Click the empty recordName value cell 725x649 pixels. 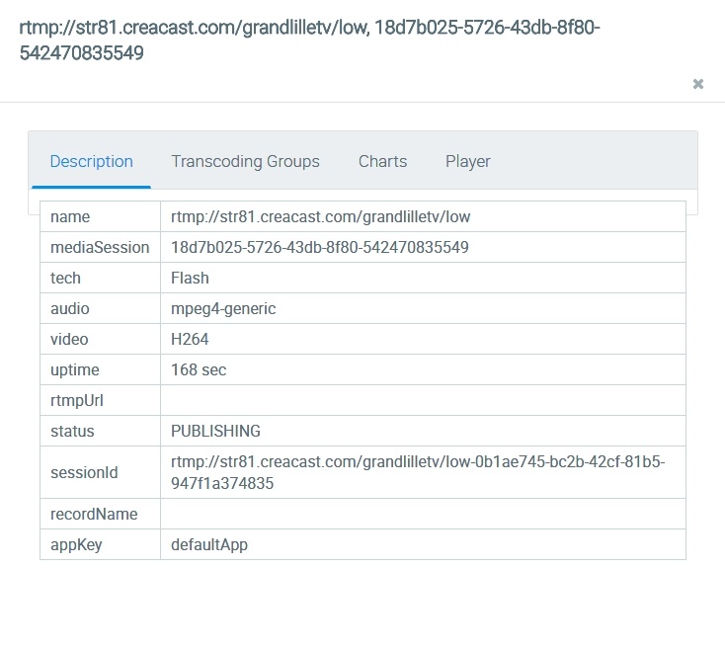coord(422,514)
